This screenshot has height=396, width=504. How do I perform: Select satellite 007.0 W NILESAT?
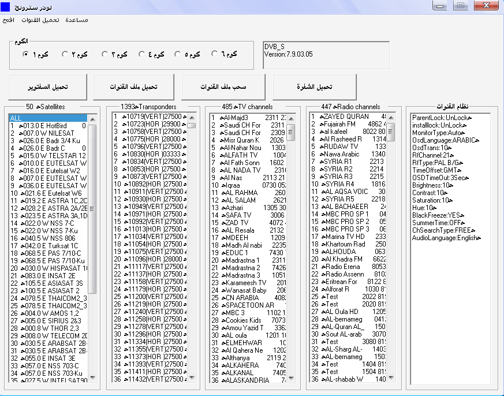point(48,133)
